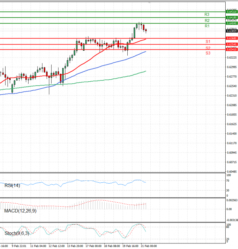Click the R2 resistance label
The height and width of the screenshot is (249, 238).
[207, 21]
